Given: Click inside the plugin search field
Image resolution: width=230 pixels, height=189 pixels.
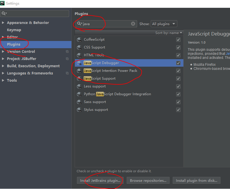Looking at the screenshot, I should pyautogui.click(x=106, y=24).
